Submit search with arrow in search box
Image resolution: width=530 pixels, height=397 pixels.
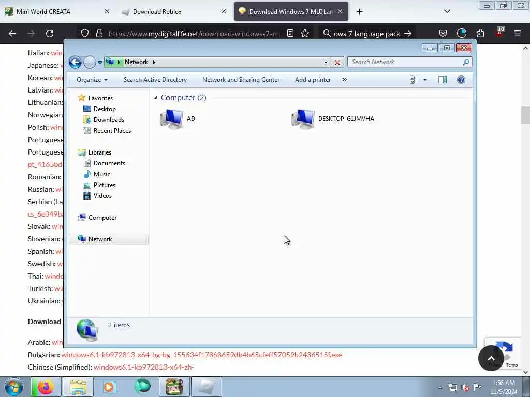pos(408,34)
